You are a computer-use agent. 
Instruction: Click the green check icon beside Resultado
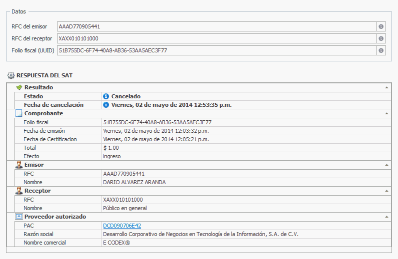19,87
